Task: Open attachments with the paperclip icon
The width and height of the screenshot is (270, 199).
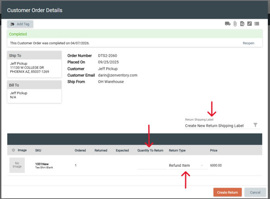Action: pyautogui.click(x=235, y=24)
